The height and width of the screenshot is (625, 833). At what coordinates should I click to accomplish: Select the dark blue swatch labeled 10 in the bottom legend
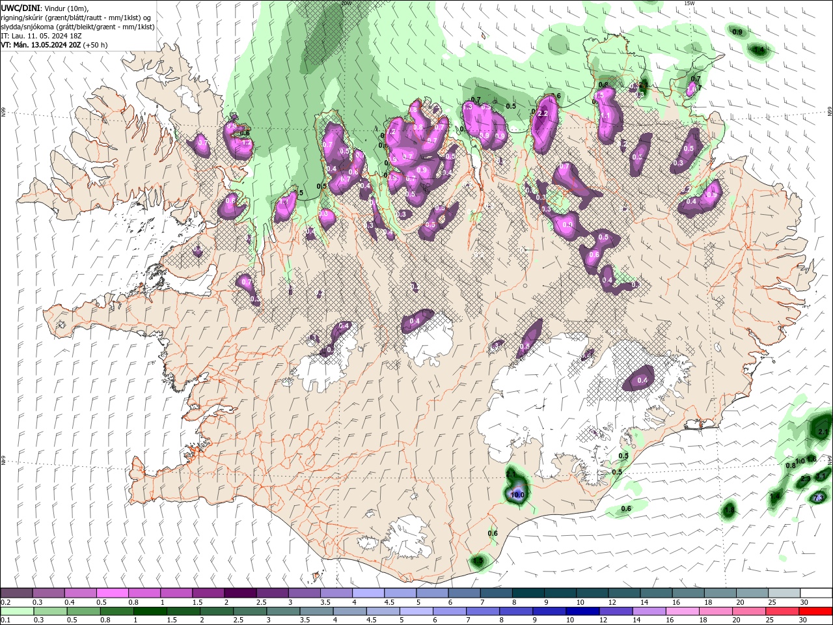tap(581, 611)
